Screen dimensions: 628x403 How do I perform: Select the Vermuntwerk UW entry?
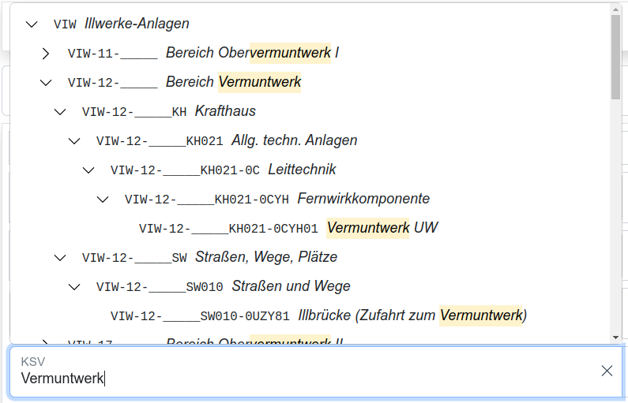coord(382,228)
